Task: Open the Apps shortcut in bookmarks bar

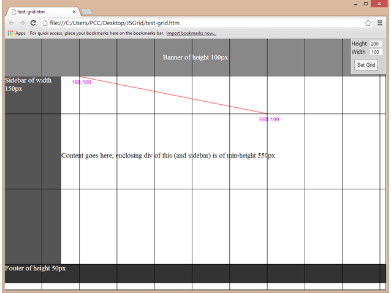Action: (x=16, y=33)
